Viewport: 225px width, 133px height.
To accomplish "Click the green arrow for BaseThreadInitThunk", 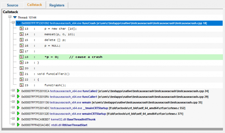I will pyautogui.click(x=18, y=119).
